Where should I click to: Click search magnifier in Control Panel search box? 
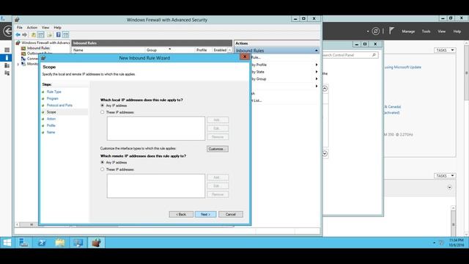pos(374,55)
